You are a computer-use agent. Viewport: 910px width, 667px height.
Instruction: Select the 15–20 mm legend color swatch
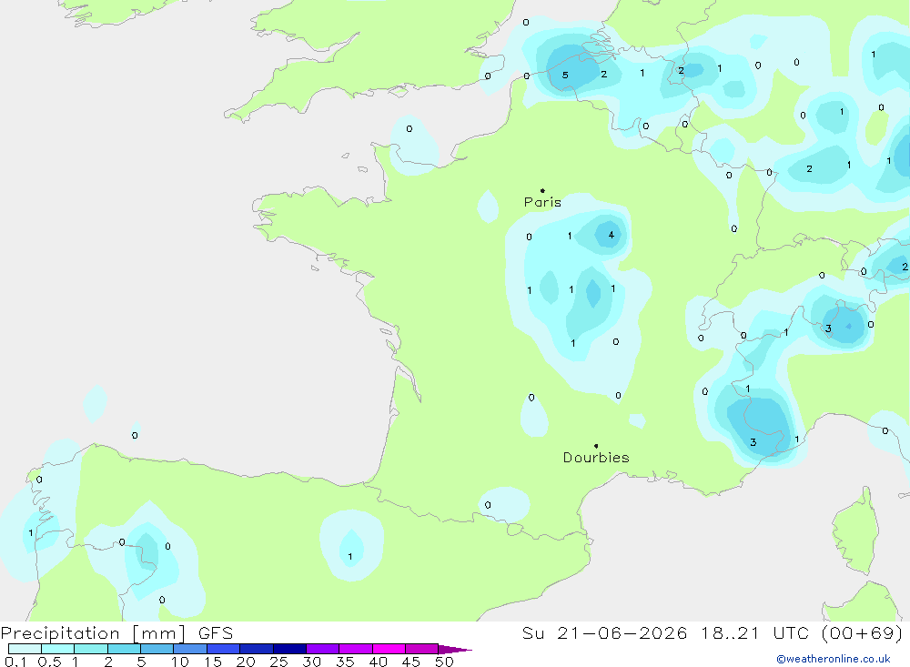tap(224, 649)
